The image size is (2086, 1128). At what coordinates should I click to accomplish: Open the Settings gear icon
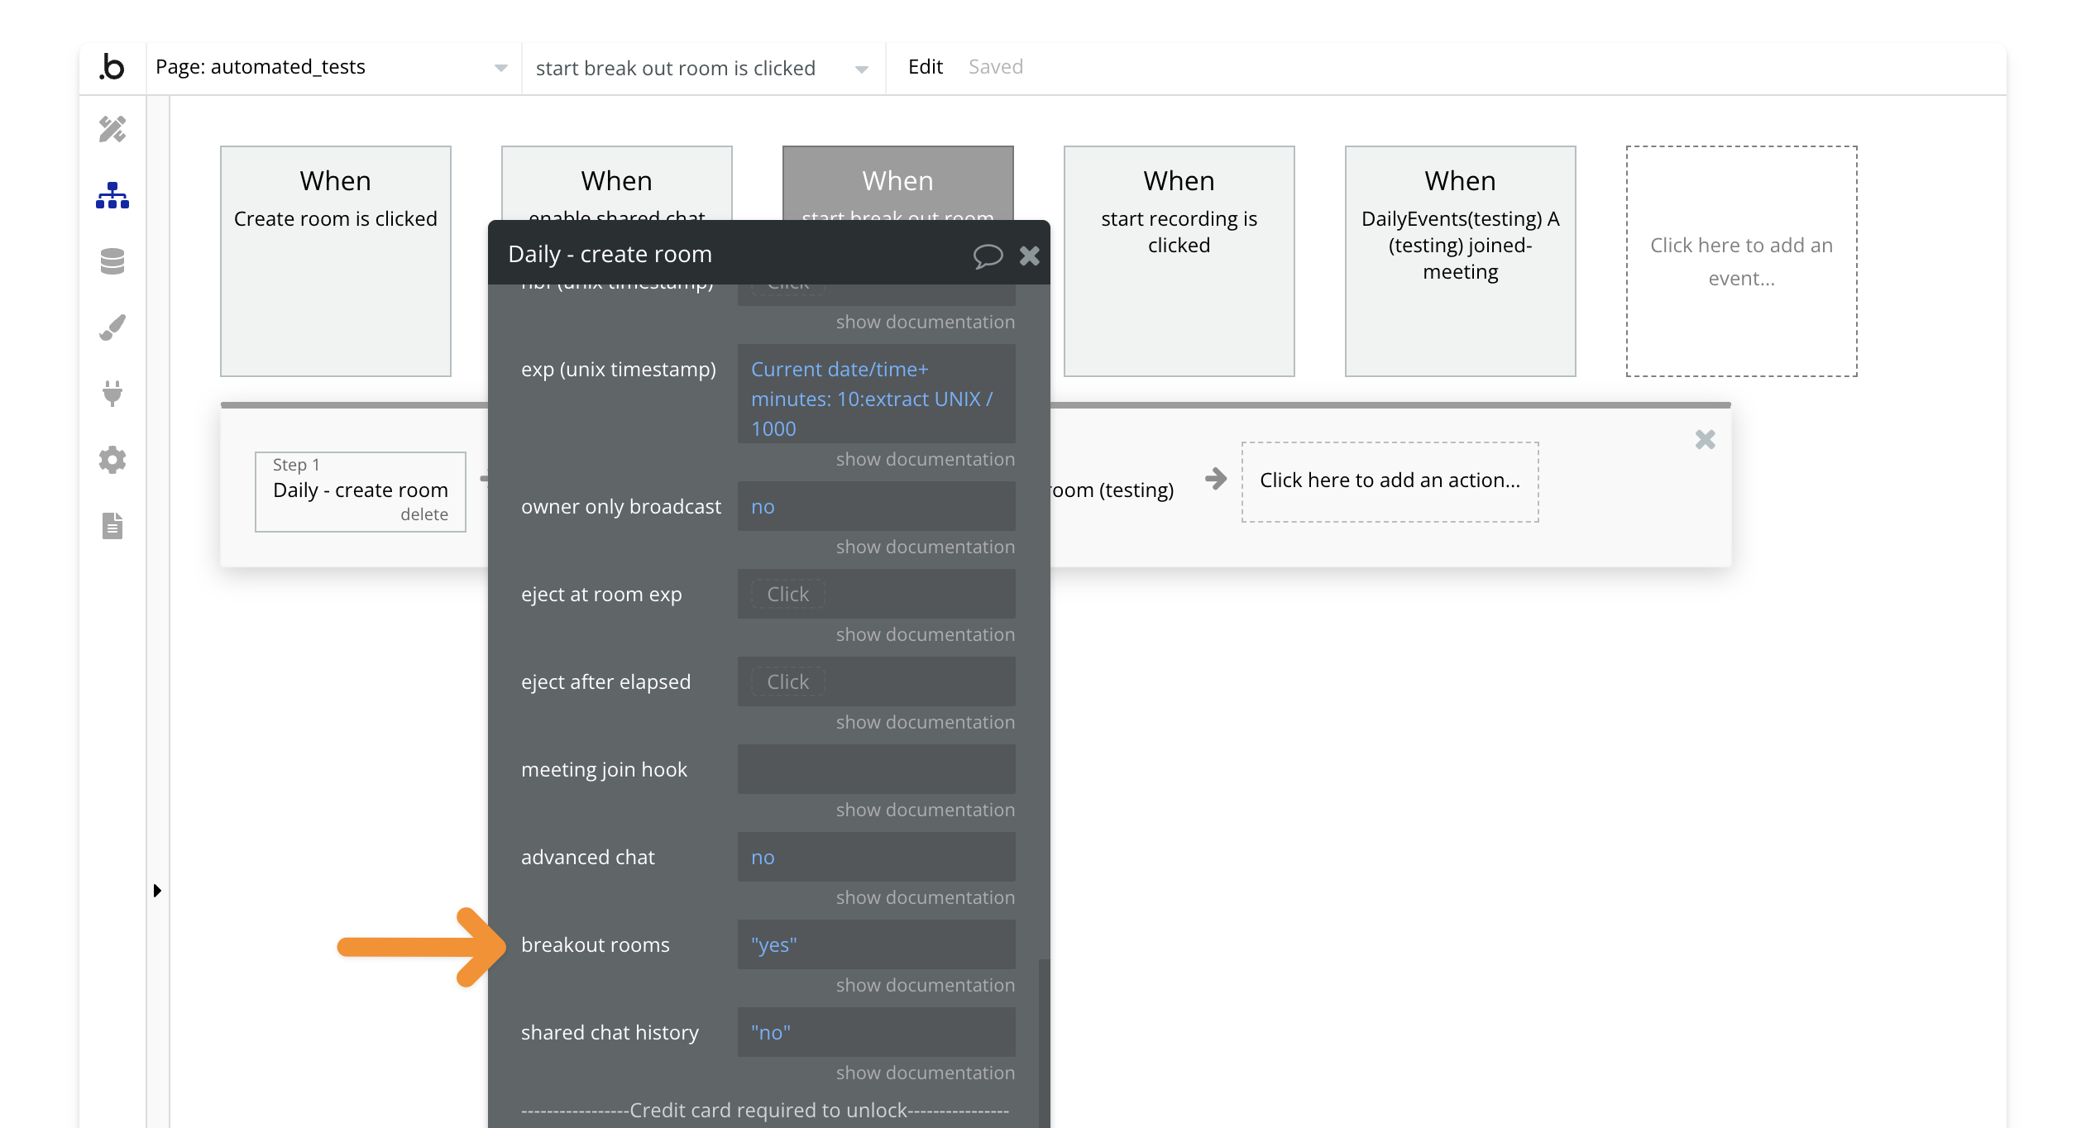click(x=112, y=460)
